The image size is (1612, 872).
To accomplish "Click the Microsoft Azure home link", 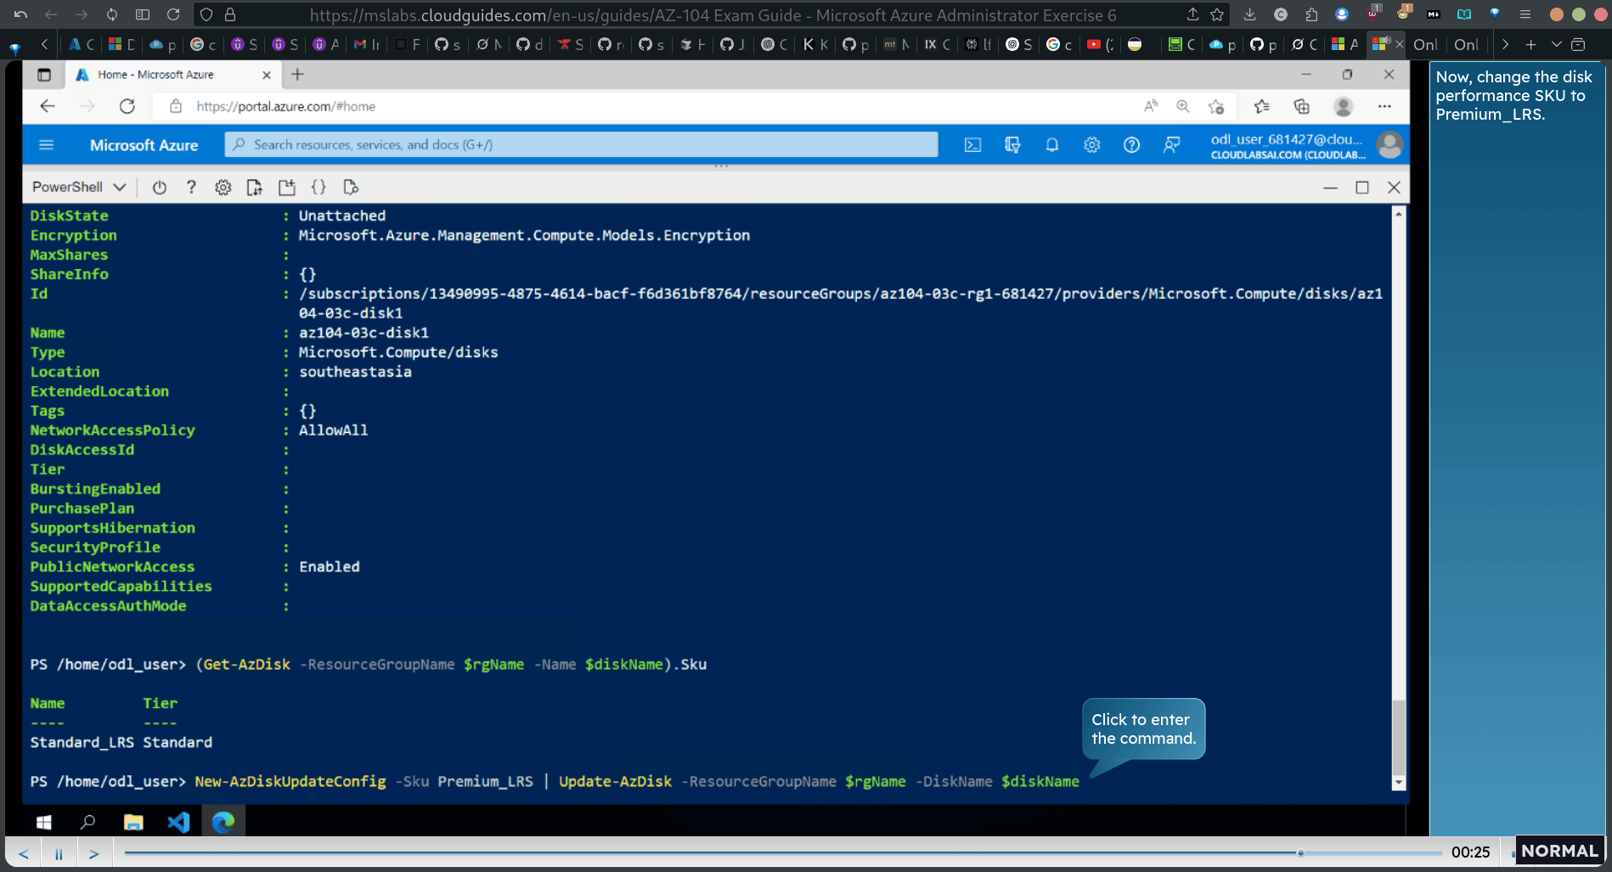I will pyautogui.click(x=144, y=145).
